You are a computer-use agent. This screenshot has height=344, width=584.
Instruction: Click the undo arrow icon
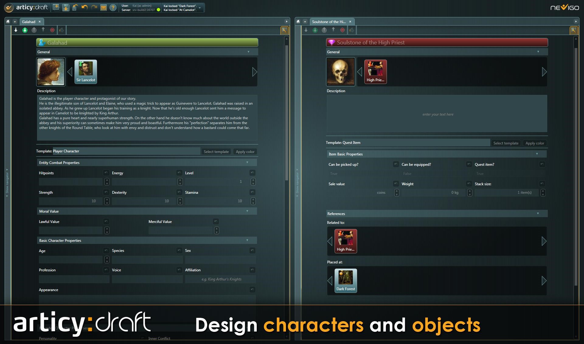point(85,8)
